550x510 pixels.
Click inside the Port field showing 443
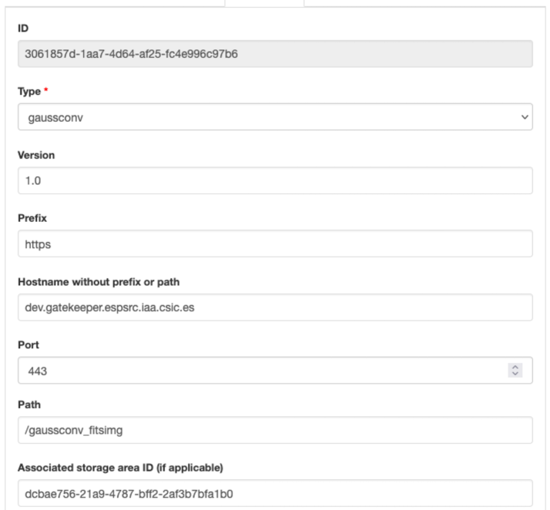(x=254, y=371)
